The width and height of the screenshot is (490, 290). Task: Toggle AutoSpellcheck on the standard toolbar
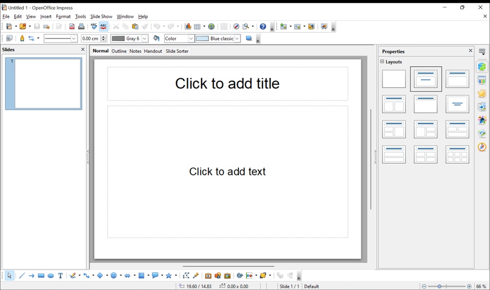coord(104,27)
